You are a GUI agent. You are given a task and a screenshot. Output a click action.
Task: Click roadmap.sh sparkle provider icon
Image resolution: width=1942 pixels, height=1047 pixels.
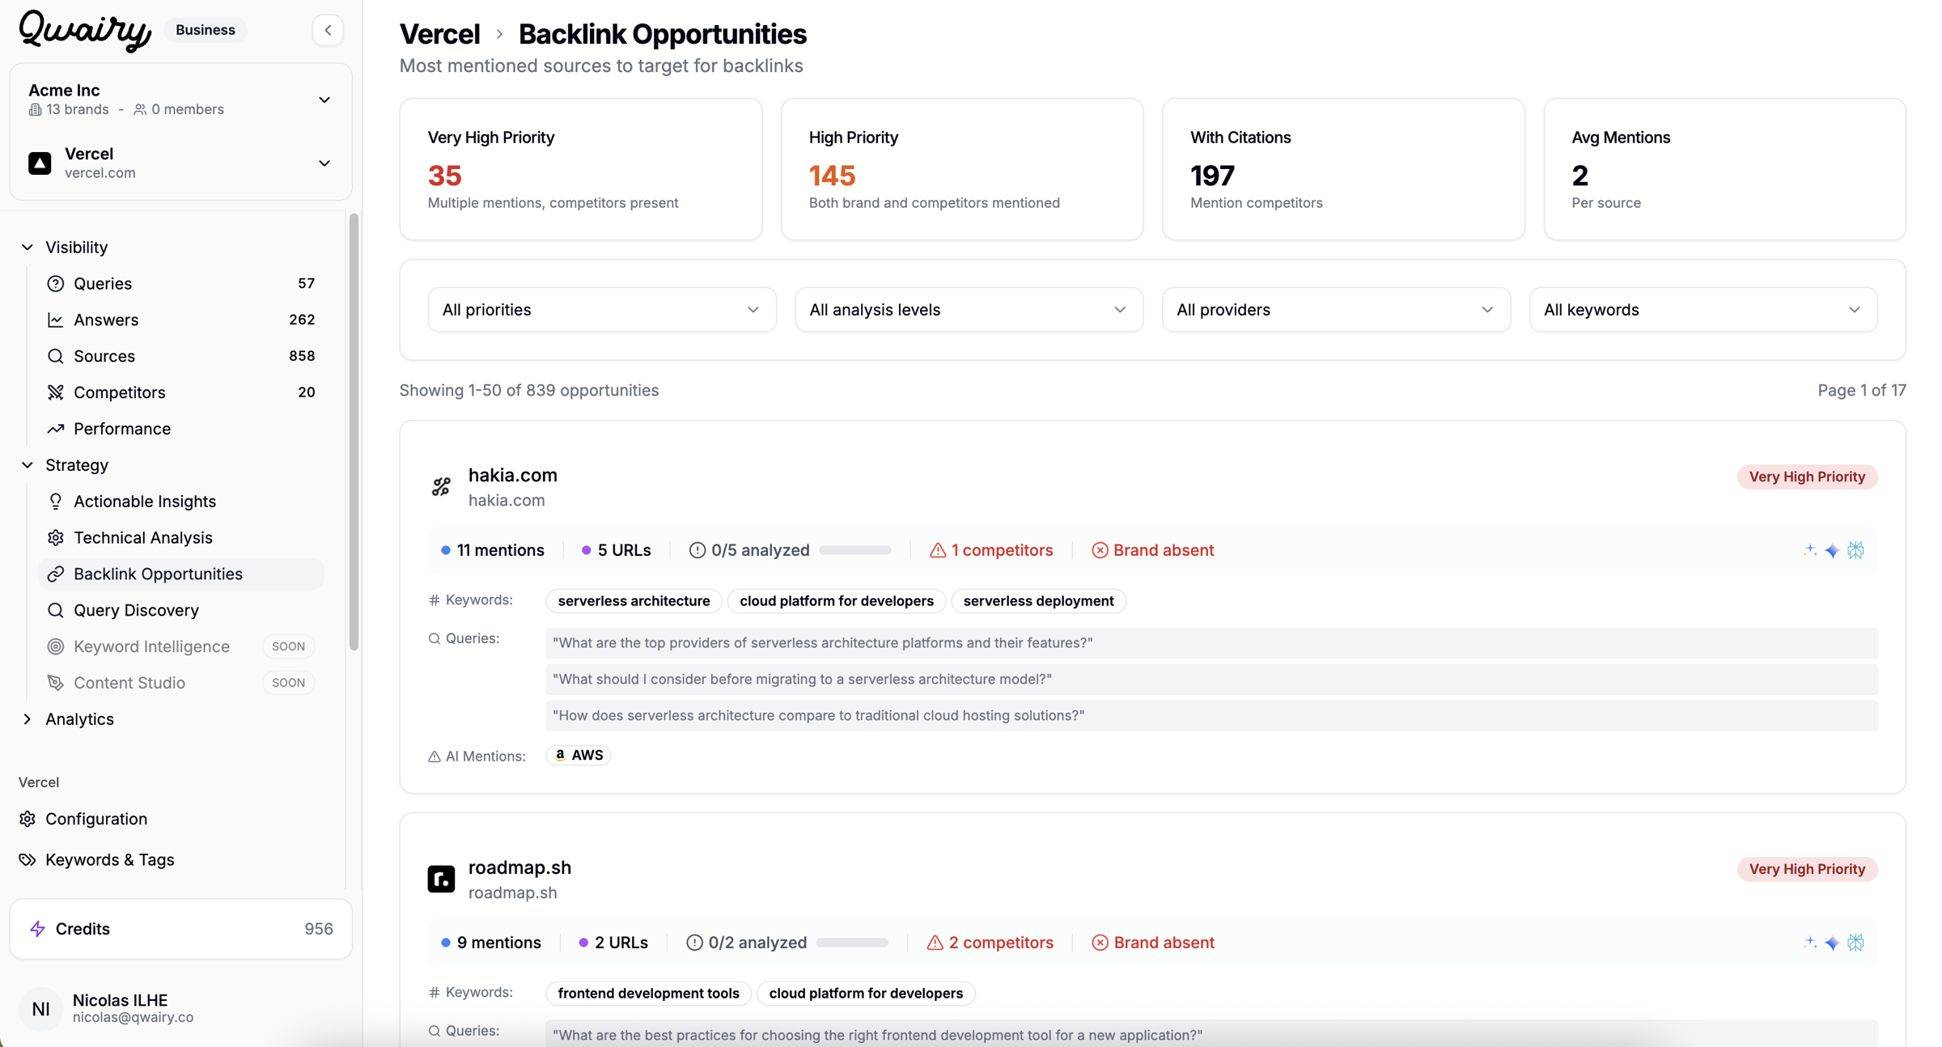pos(1809,943)
